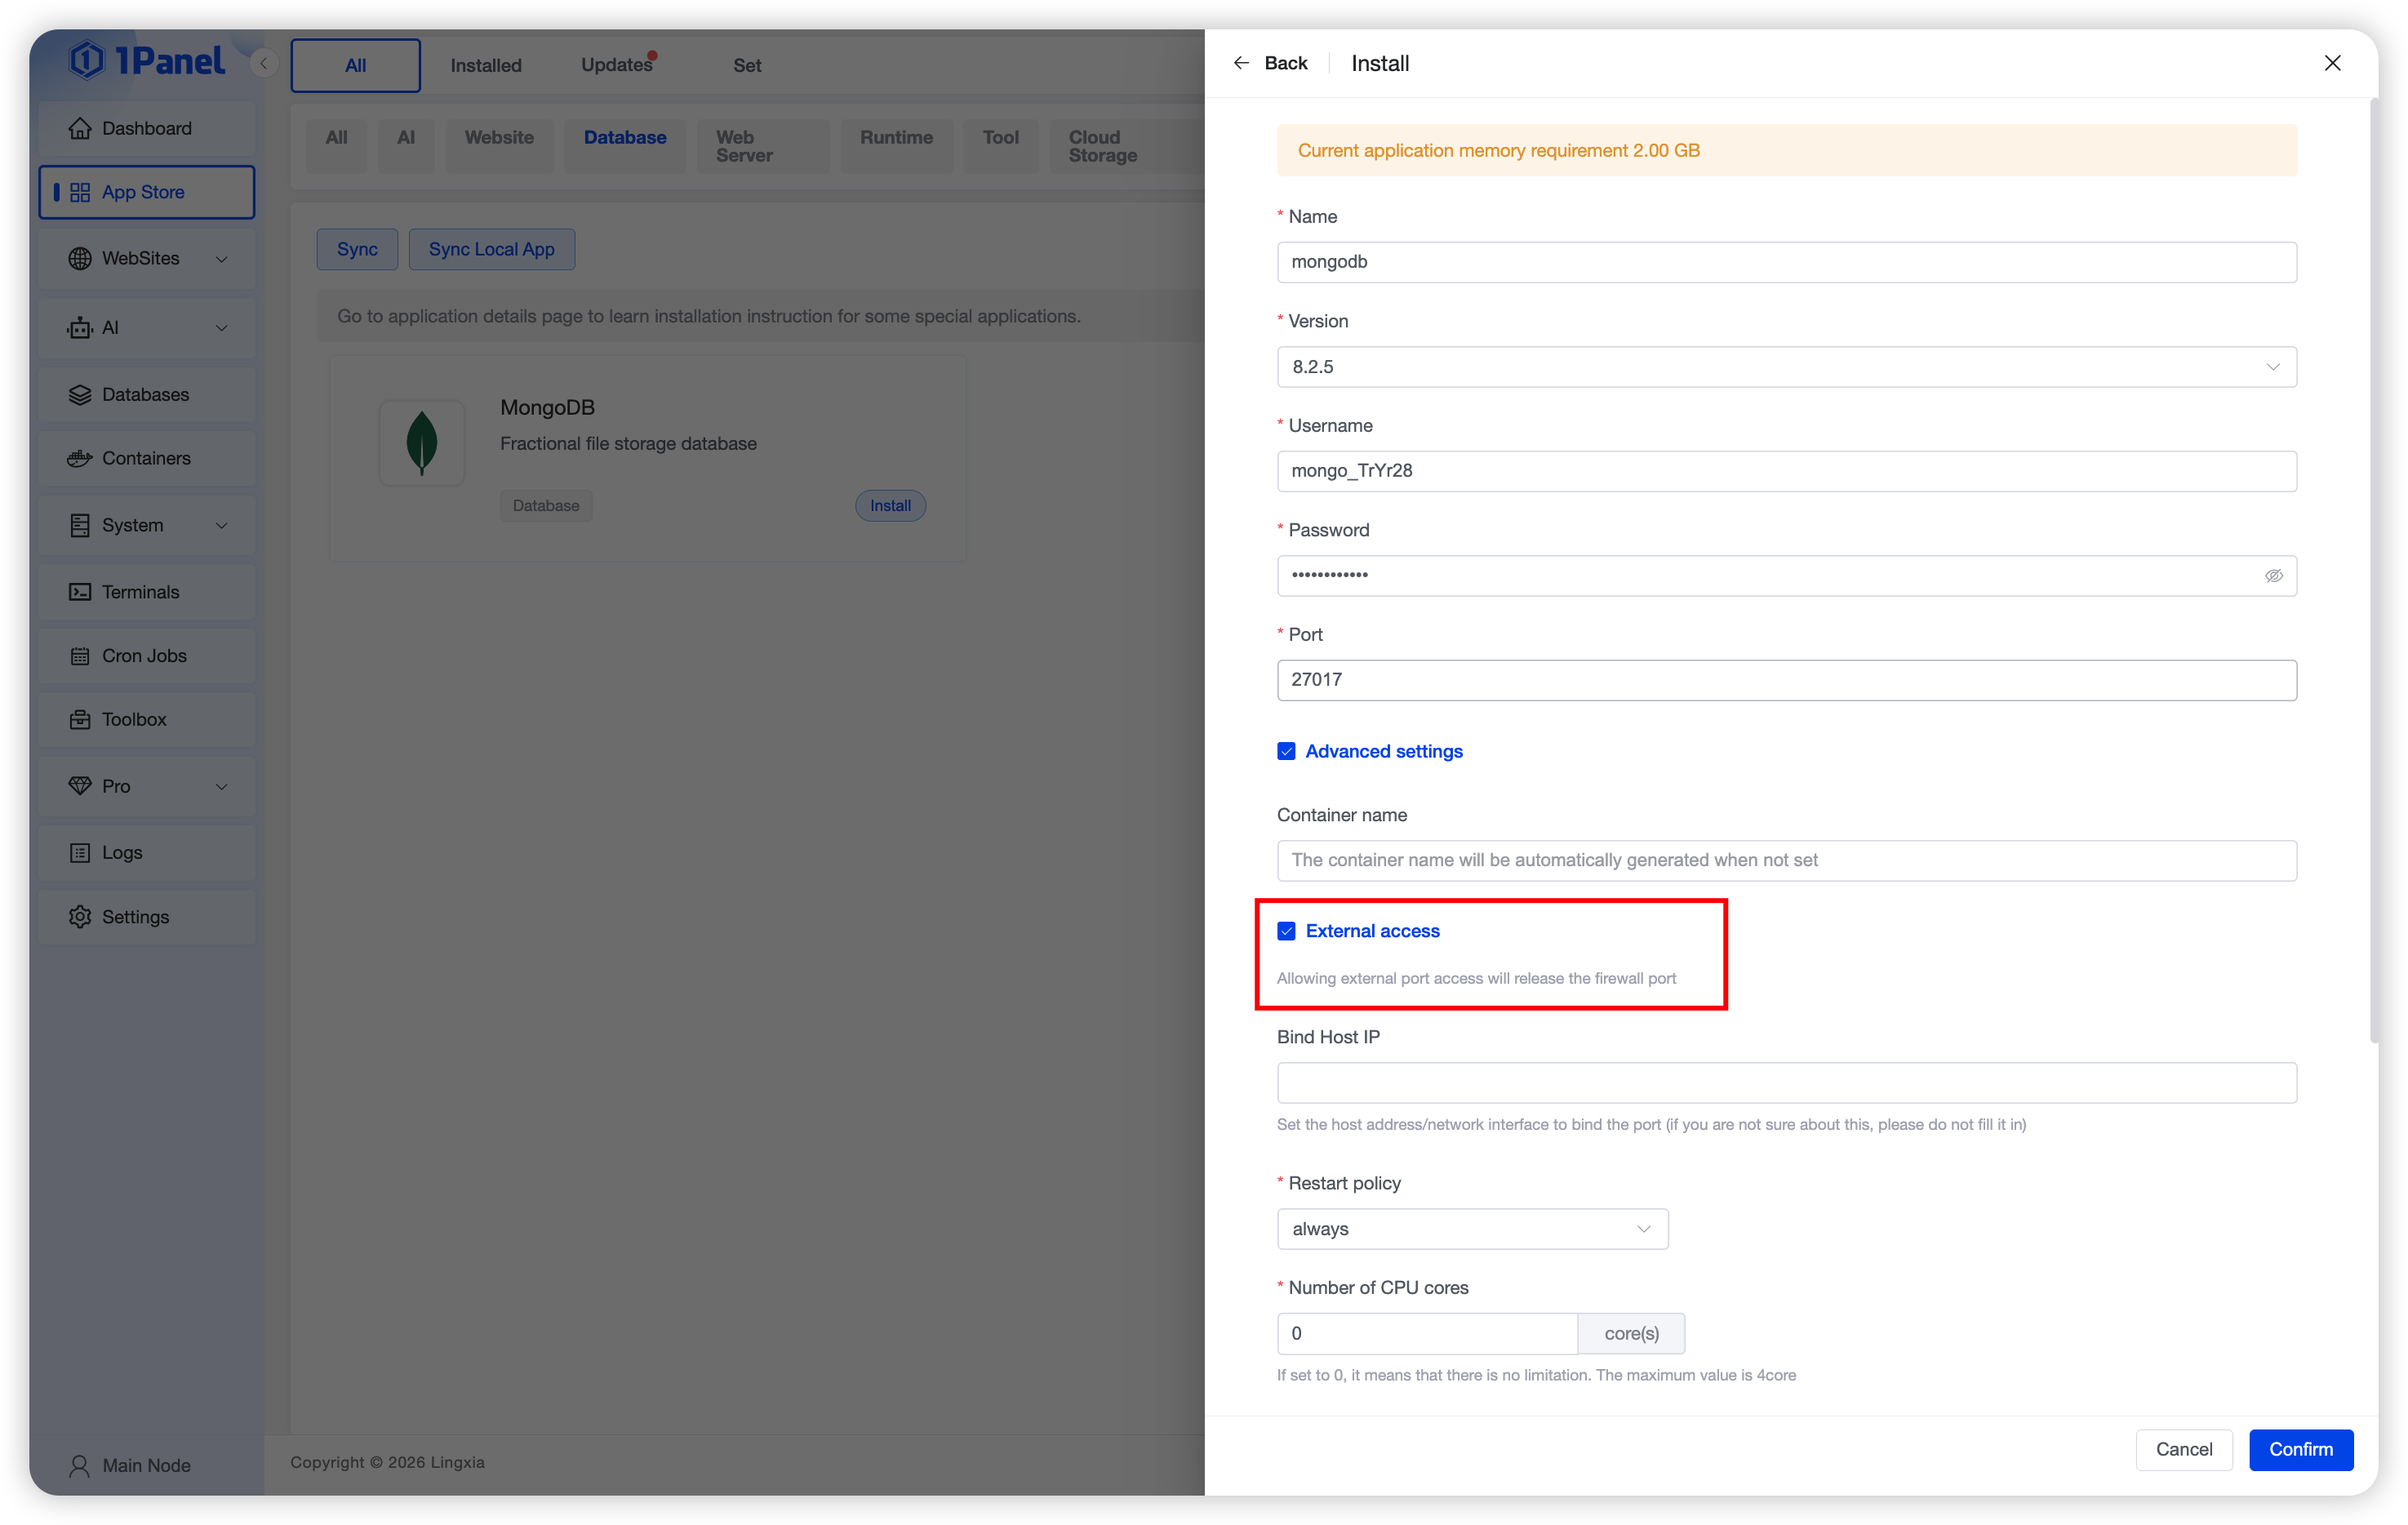Disable the External access checkbox
This screenshot has height=1525, width=2408.
(1286, 931)
